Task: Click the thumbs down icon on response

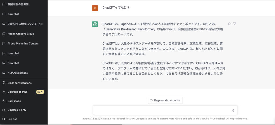Action: pyautogui.click(x=234, y=24)
